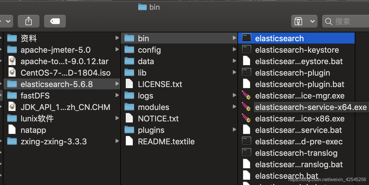This screenshot has height=185, width=369.
Task: Click the elasticsear...ranslog.bat file name
Action: (299, 164)
